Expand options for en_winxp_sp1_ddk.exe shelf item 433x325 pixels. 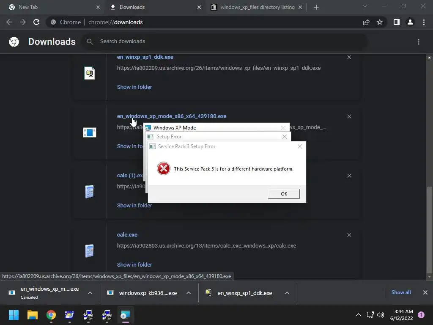coord(287,293)
